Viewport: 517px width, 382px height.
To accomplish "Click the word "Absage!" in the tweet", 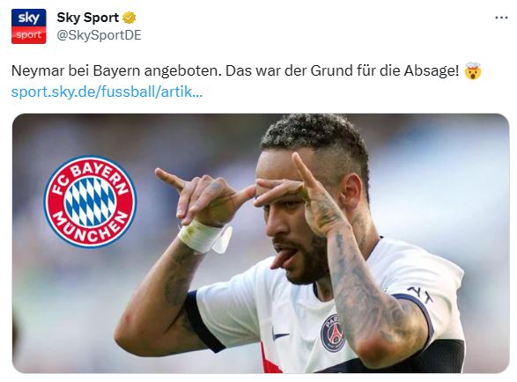I will 432,70.
